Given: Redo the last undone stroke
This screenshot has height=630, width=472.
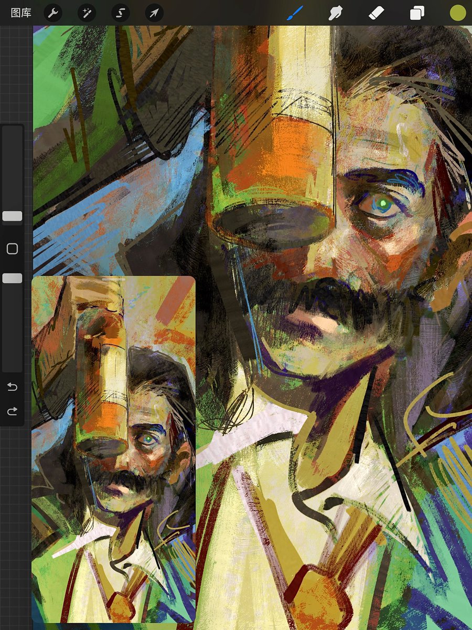Looking at the screenshot, I should pyautogui.click(x=12, y=412).
